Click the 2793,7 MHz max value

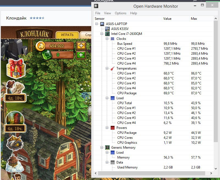coord(199,49)
